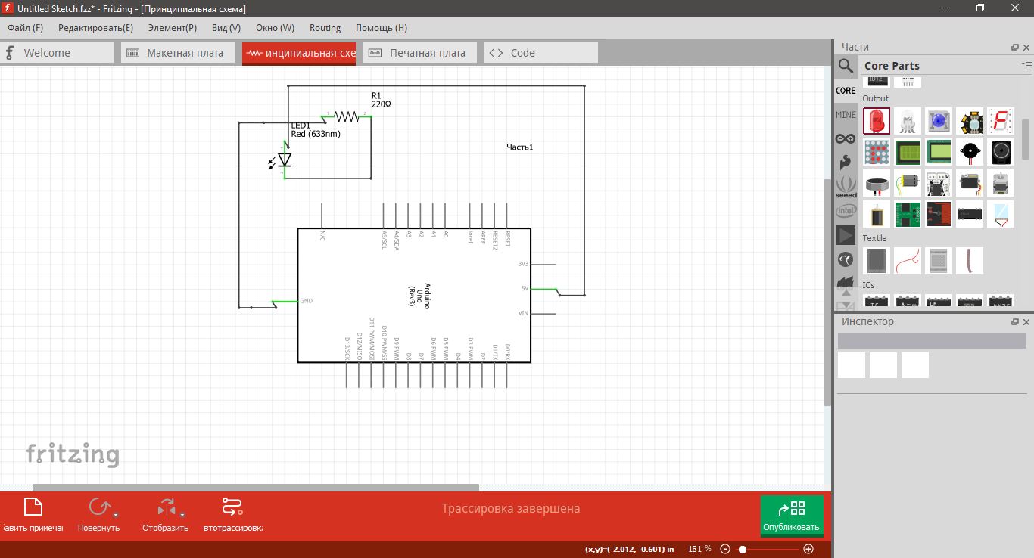The width and height of the screenshot is (1034, 558).
Task: Switch to the CORE parts bin
Action: coord(846,91)
